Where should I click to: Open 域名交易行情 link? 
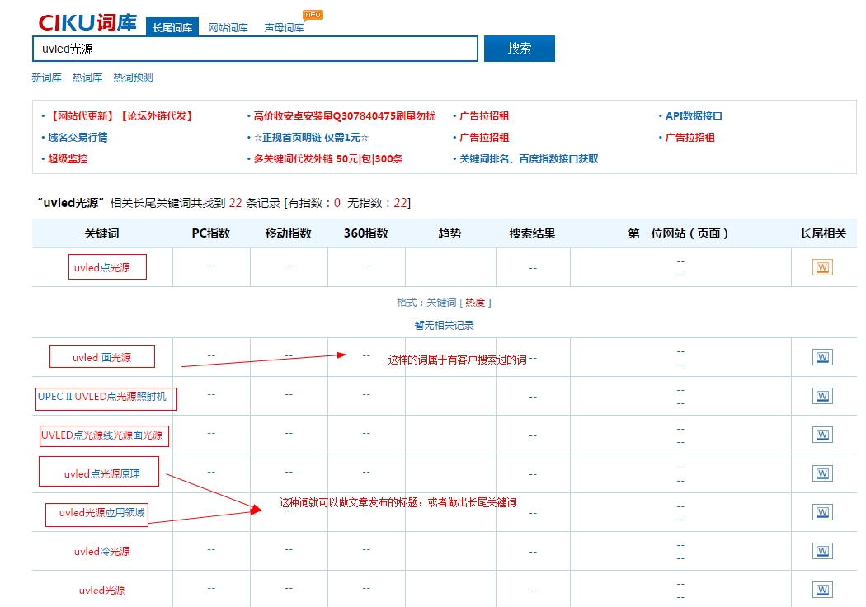[x=78, y=138]
